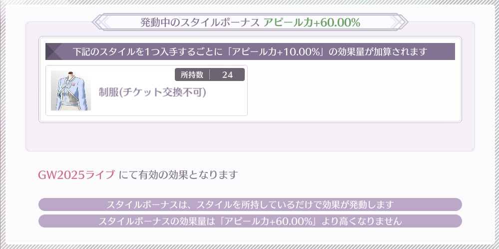Select the 所持数 label in the badge

point(192,75)
